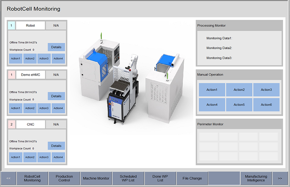Select the Done WP List tab
The image size is (290, 187).
point(160,178)
